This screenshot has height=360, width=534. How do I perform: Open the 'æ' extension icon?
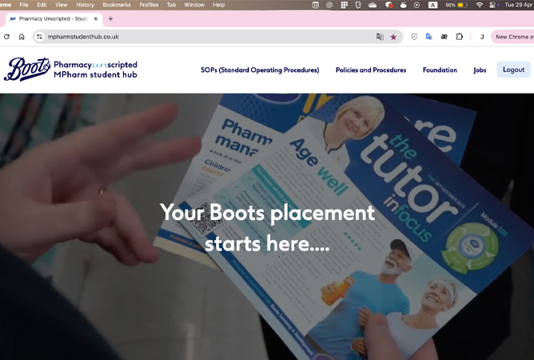(444, 37)
